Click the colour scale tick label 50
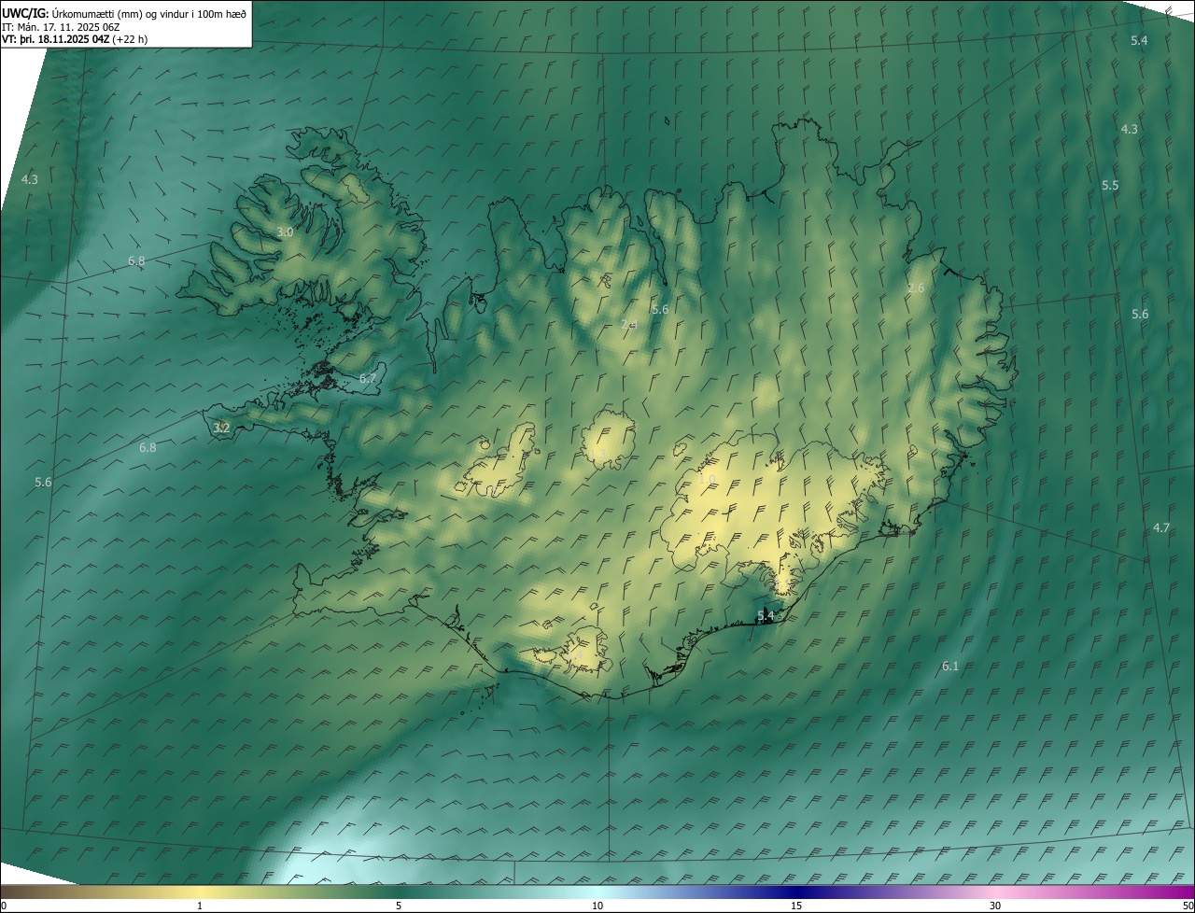 click(x=1188, y=906)
